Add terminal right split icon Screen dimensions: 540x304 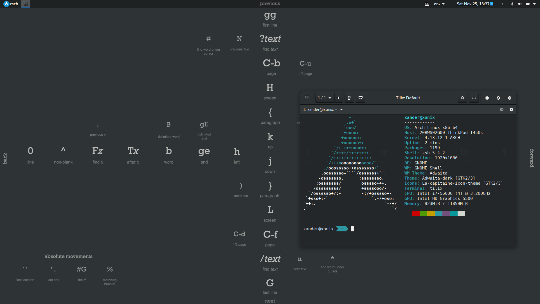pos(349,98)
